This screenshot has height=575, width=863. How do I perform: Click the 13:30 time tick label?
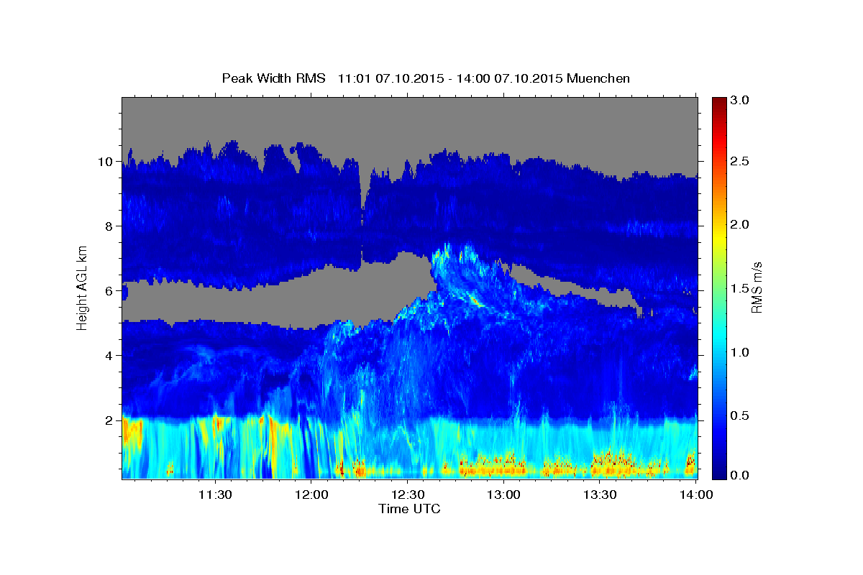pos(600,494)
